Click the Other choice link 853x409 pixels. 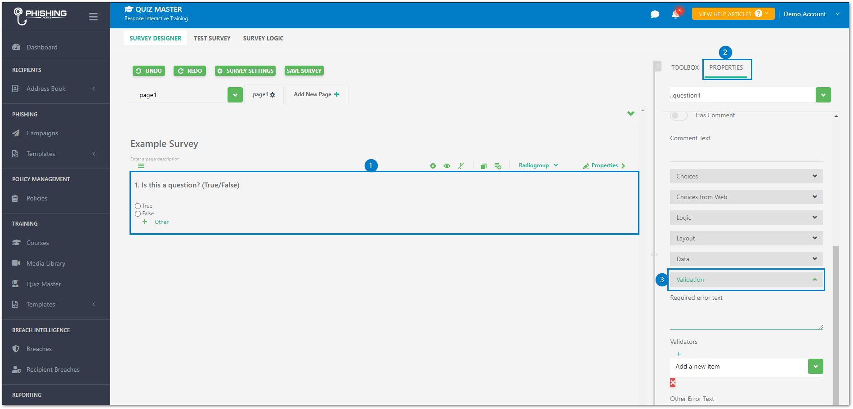(x=161, y=222)
